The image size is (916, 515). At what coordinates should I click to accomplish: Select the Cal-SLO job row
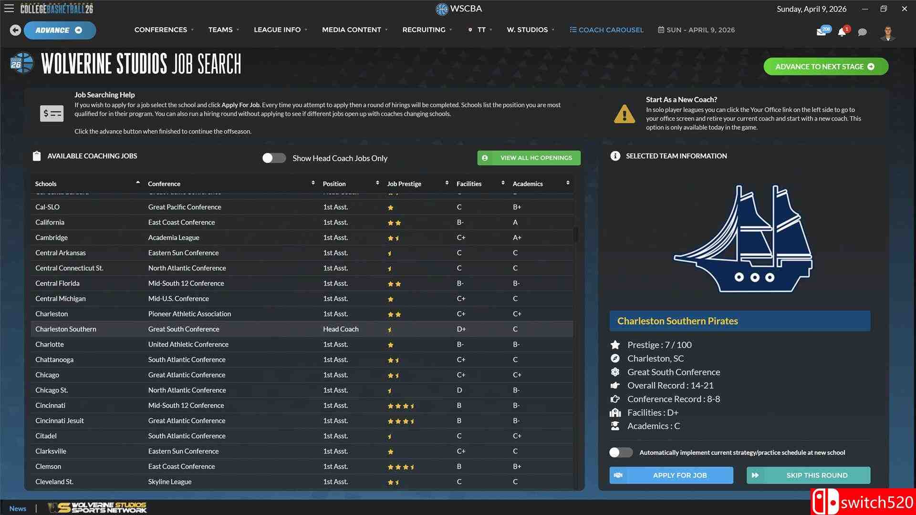coord(302,207)
